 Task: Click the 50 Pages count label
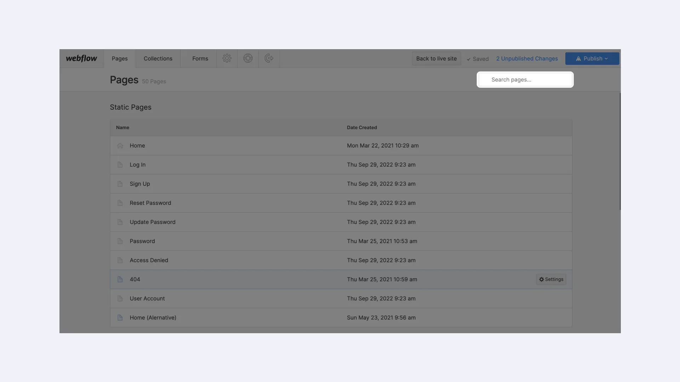pyautogui.click(x=154, y=81)
